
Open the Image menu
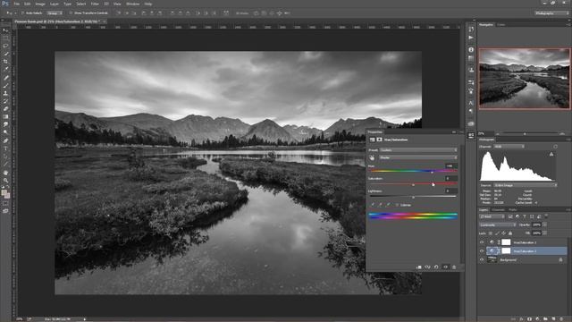(40, 4)
